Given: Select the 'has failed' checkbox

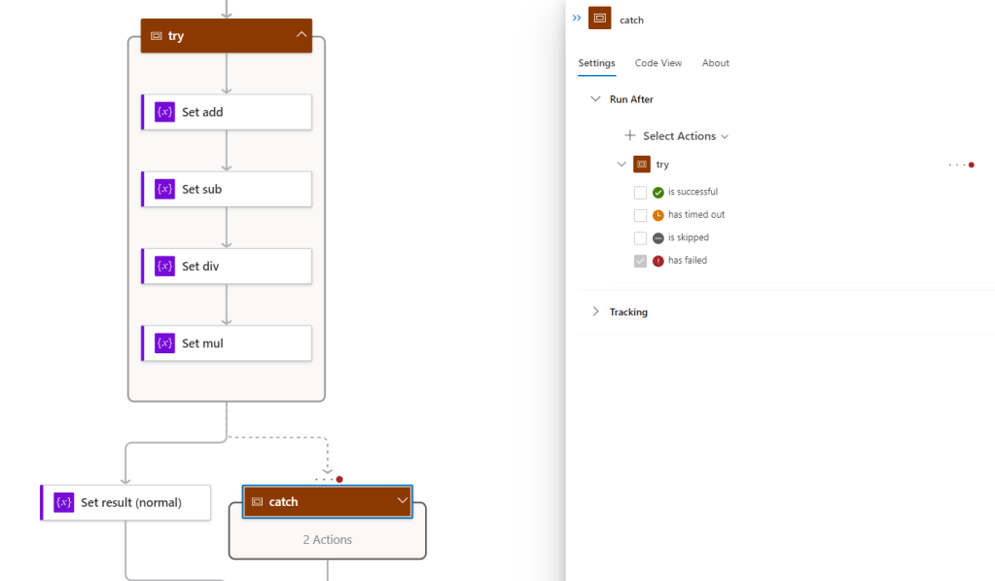Looking at the screenshot, I should click(640, 261).
